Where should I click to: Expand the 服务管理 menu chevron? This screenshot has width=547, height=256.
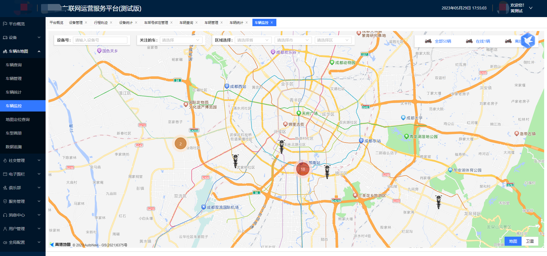pyautogui.click(x=39, y=201)
